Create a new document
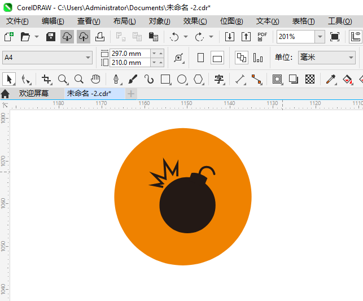This screenshot has height=301, width=363. point(9,37)
